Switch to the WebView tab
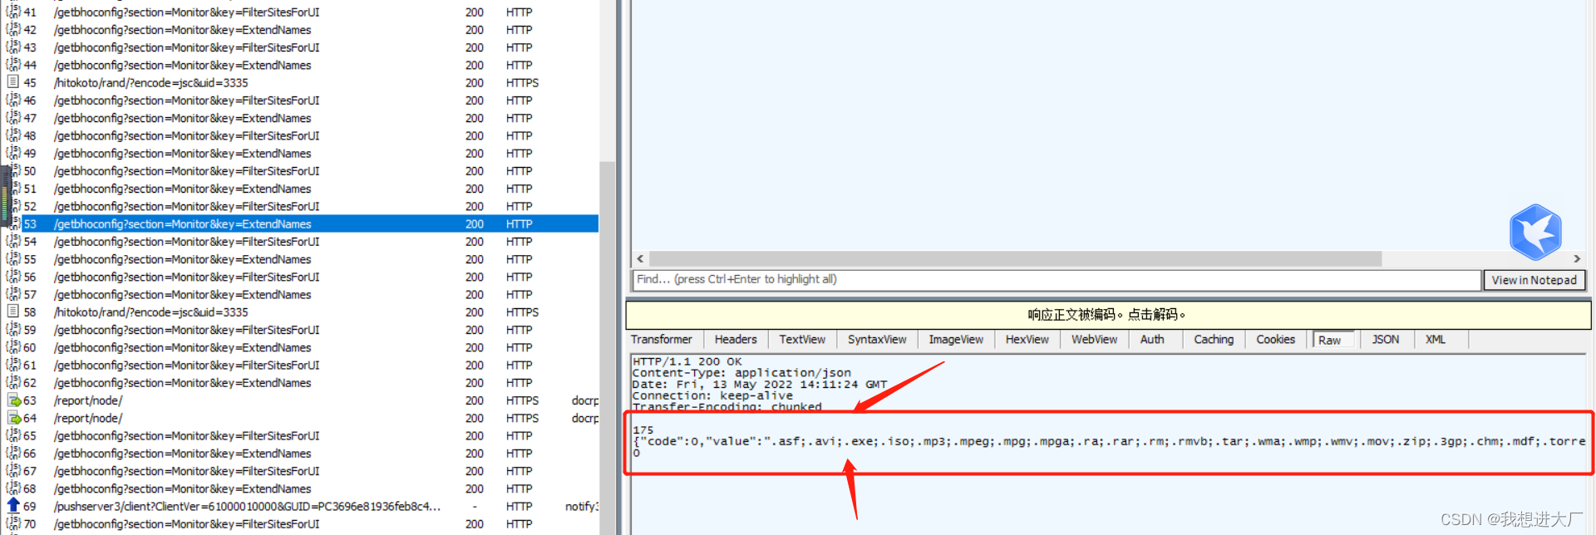The width and height of the screenshot is (1596, 535). [1094, 339]
